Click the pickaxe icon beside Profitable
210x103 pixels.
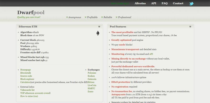tap(86, 17)
